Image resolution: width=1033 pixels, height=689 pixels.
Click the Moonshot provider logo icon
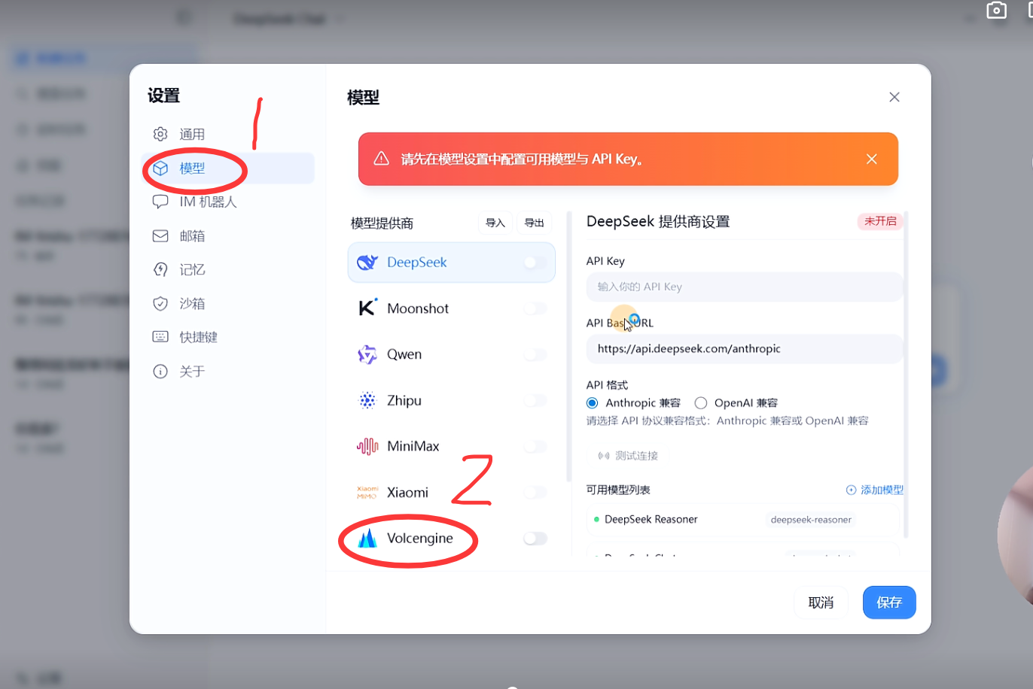[367, 308]
